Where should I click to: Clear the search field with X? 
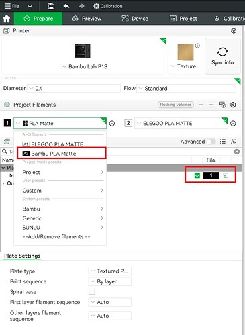point(237,152)
